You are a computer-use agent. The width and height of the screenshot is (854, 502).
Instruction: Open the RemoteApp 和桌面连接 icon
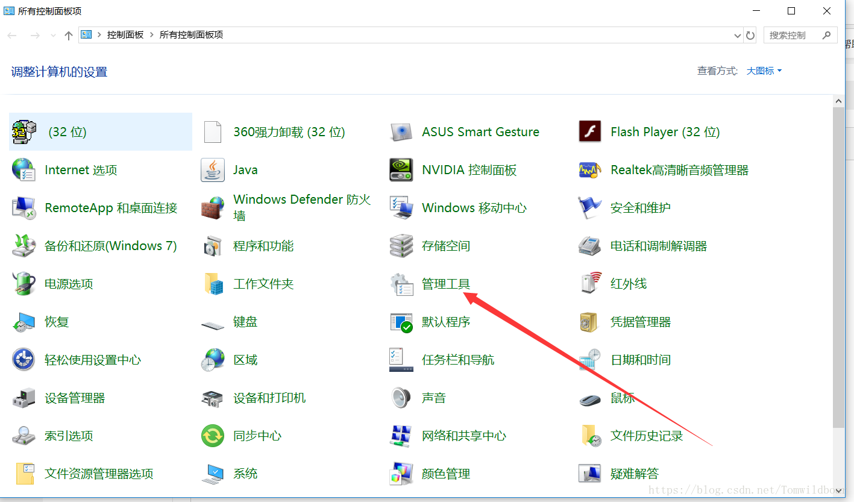click(x=24, y=208)
